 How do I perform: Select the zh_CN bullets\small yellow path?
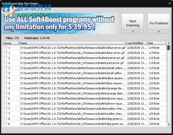click(73, 73)
